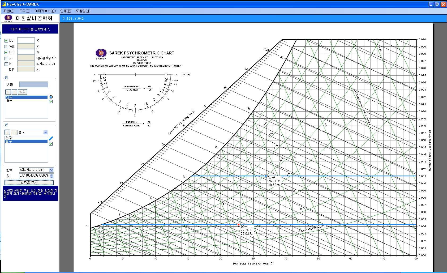Viewport: 447px width, 273px height.
Task: Add a new point with the + button in 점 panel
Action: pyautogui.click(x=8, y=92)
